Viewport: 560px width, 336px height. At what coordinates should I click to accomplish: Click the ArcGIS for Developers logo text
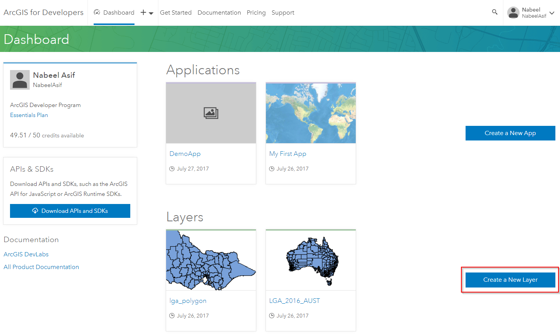44,12
